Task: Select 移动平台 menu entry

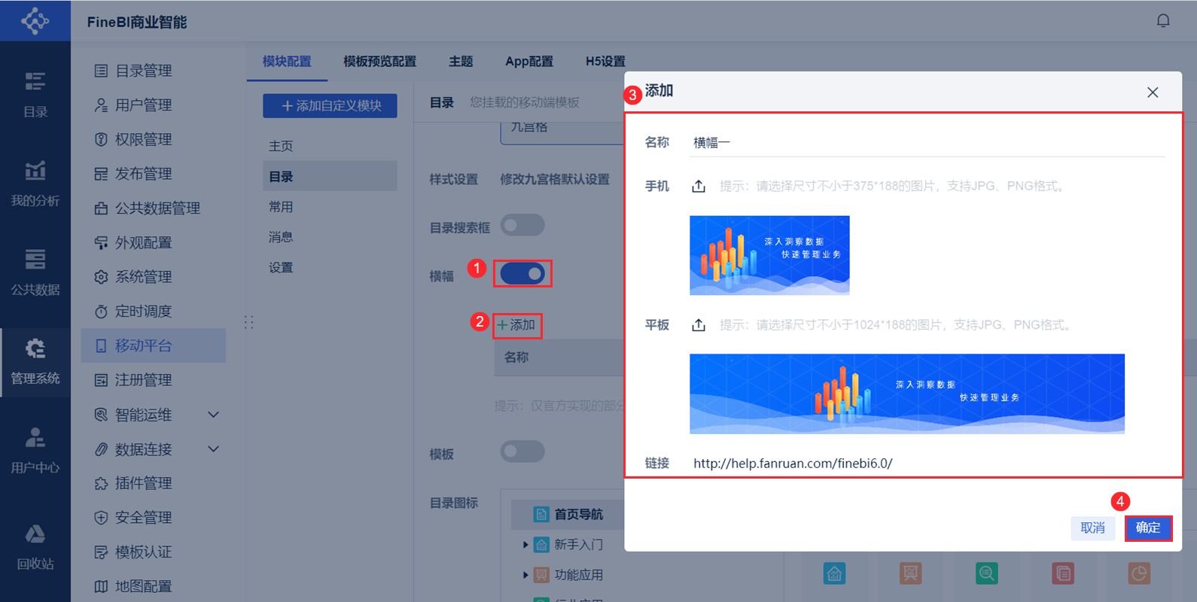Action: click(x=154, y=345)
